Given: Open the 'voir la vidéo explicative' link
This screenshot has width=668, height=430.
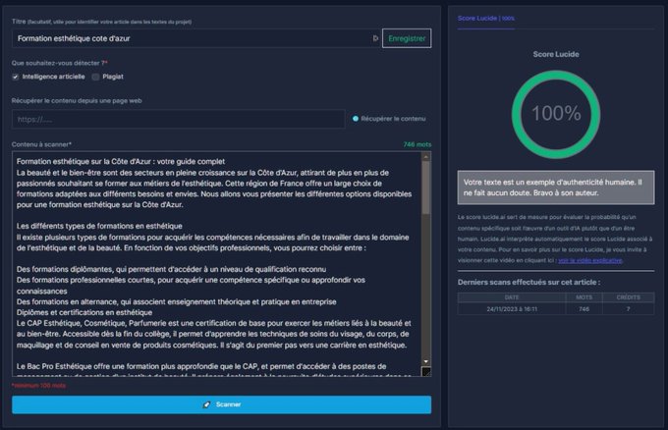Looking at the screenshot, I should click(590, 260).
